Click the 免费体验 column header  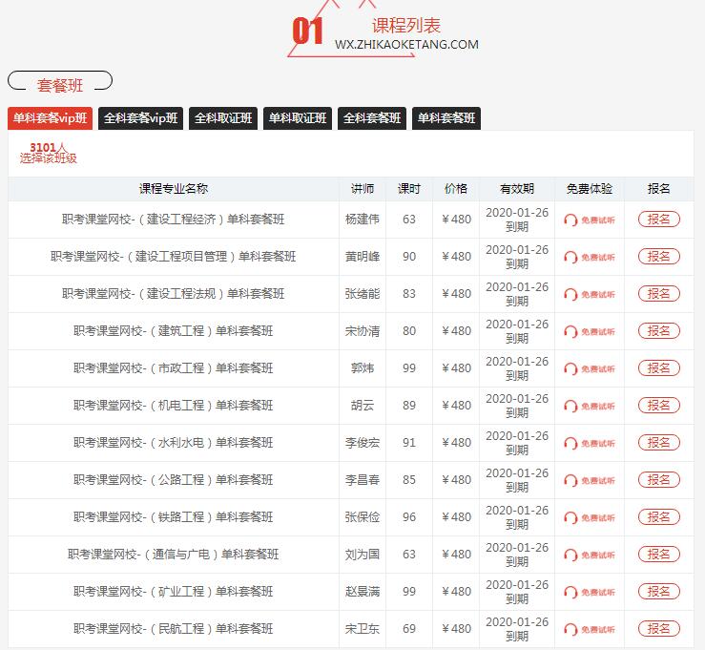589,189
